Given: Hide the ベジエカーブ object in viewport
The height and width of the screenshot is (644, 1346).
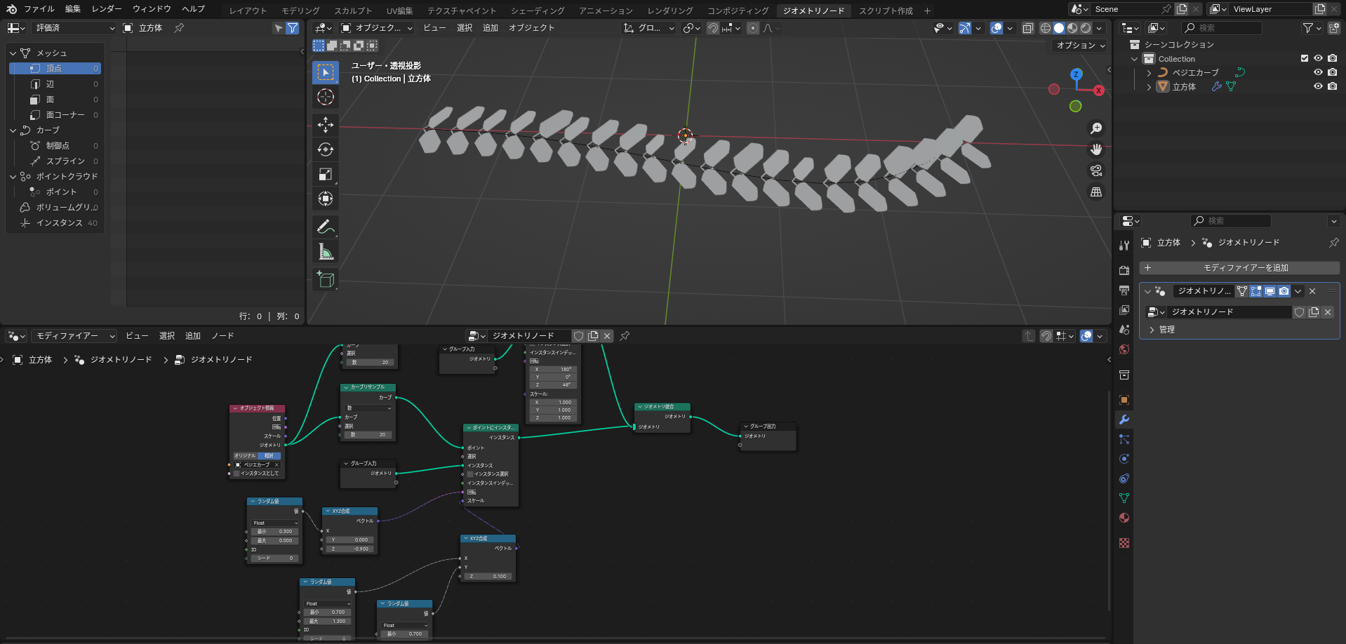Looking at the screenshot, I should [x=1318, y=72].
